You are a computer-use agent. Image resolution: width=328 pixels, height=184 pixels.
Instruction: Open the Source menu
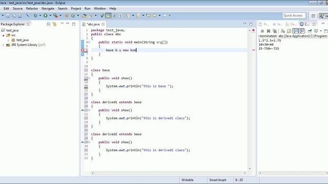pyautogui.click(x=17, y=9)
